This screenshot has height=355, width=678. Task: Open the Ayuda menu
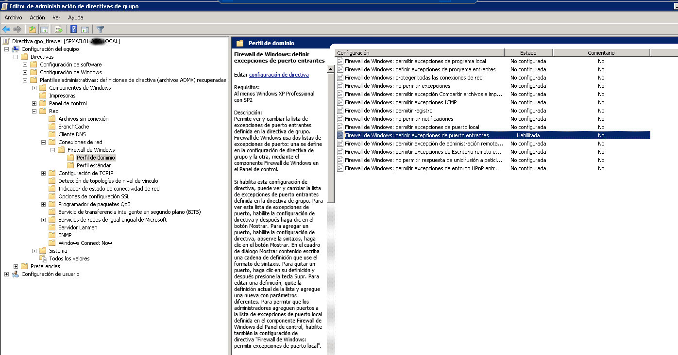75,17
